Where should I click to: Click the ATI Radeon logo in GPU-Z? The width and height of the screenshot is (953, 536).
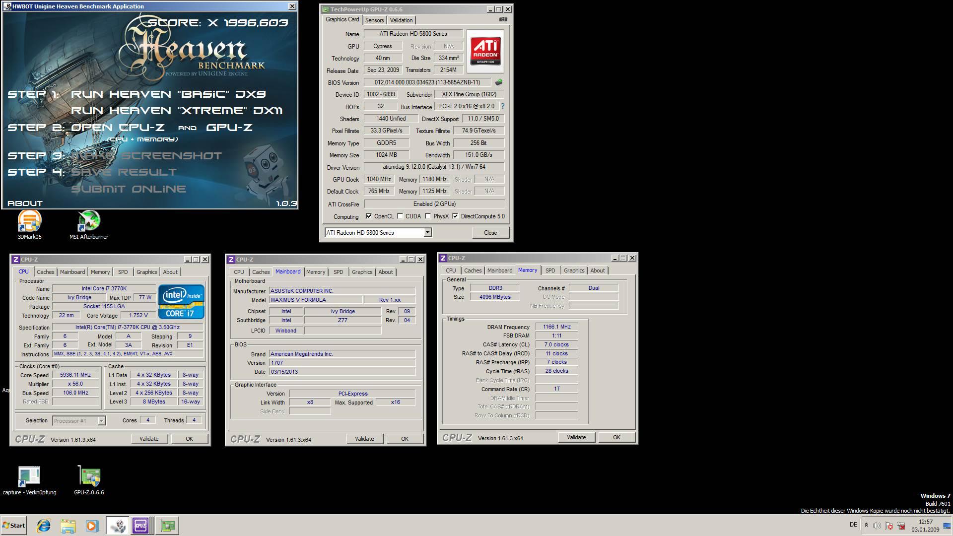(x=485, y=51)
